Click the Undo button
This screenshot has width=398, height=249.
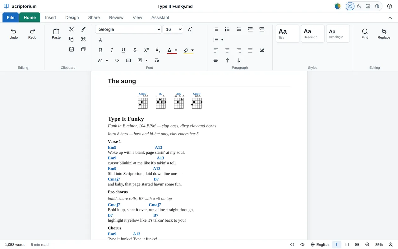14,34
